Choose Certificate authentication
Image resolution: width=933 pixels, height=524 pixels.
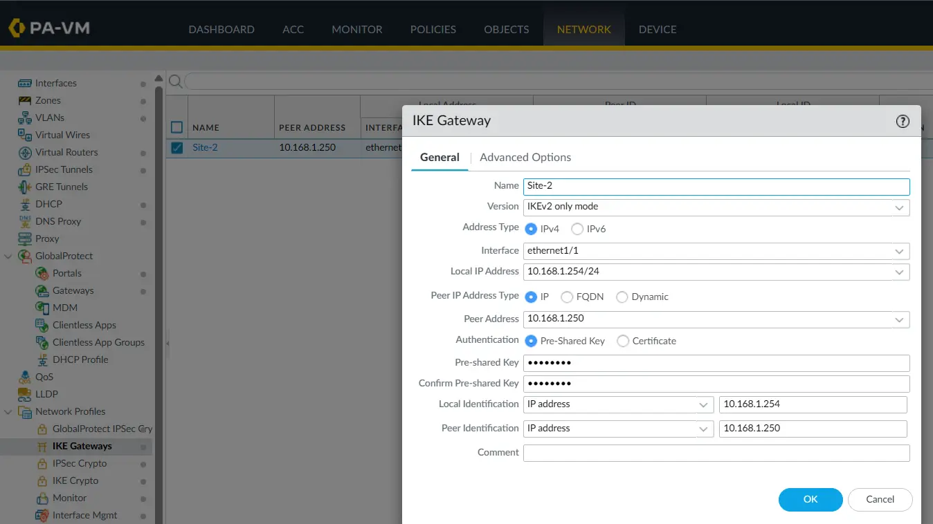pyautogui.click(x=623, y=341)
